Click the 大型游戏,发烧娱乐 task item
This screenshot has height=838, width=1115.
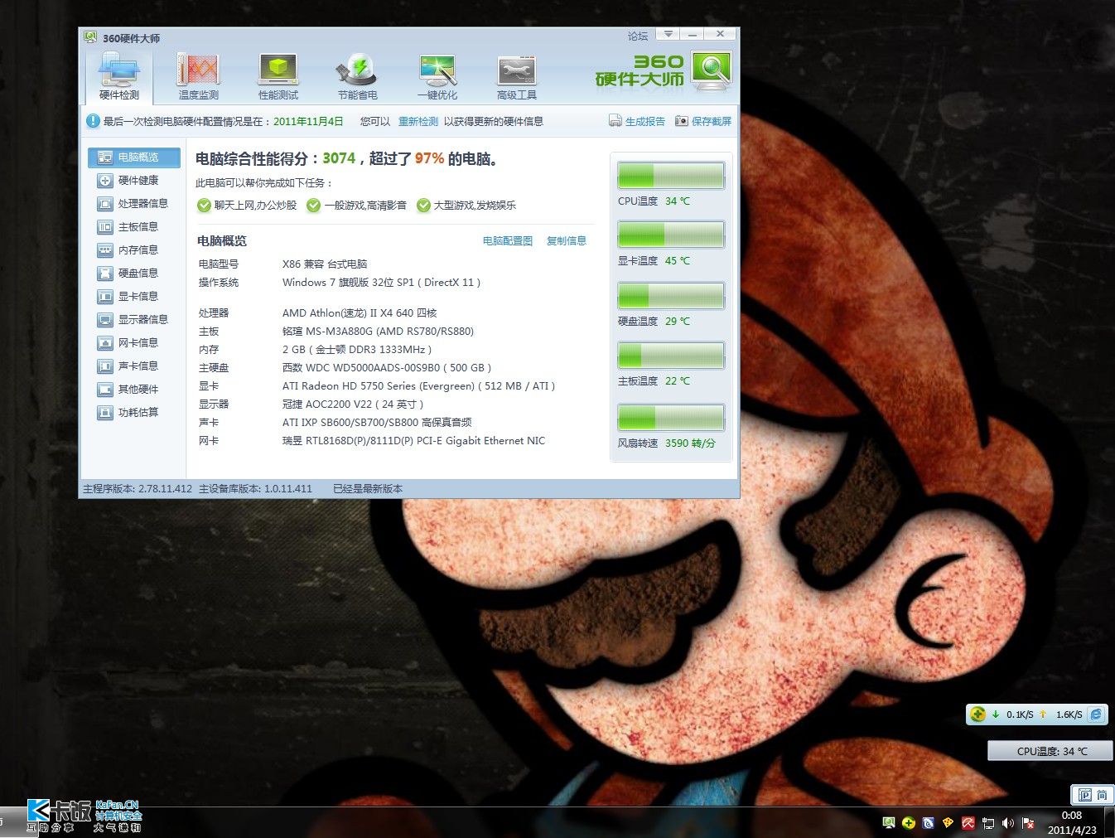click(466, 205)
